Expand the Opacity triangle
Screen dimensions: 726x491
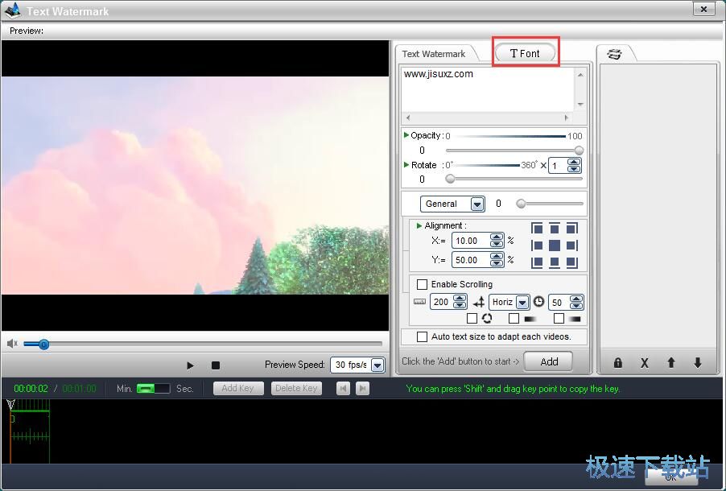(x=406, y=135)
